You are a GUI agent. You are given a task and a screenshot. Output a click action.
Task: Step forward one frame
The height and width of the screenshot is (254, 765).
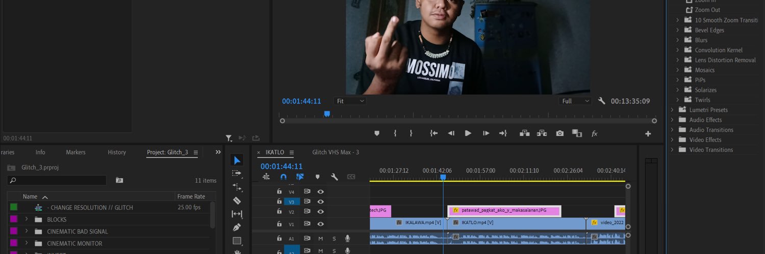(486, 133)
